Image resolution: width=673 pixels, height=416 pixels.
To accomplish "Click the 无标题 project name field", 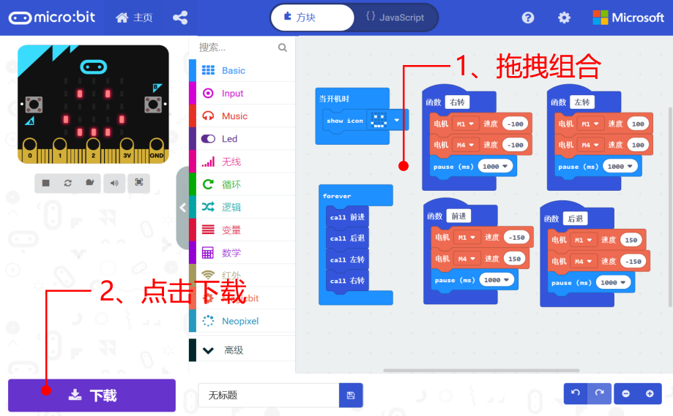I will (269, 395).
